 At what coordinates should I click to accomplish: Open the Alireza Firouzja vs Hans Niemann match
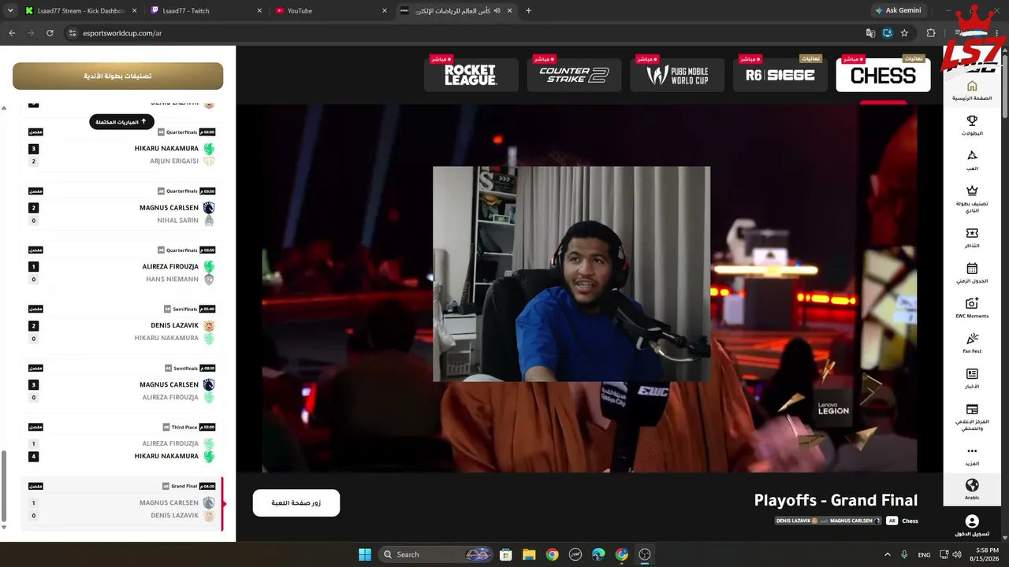coord(122,265)
